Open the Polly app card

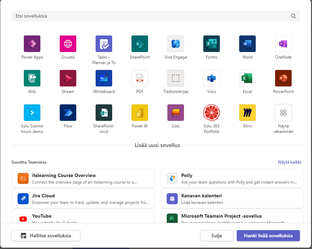[232, 178]
